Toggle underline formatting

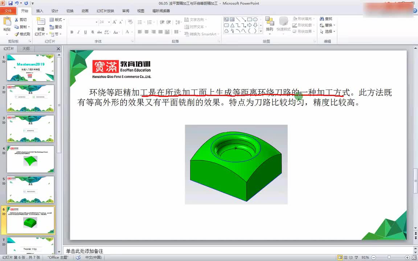85,32
